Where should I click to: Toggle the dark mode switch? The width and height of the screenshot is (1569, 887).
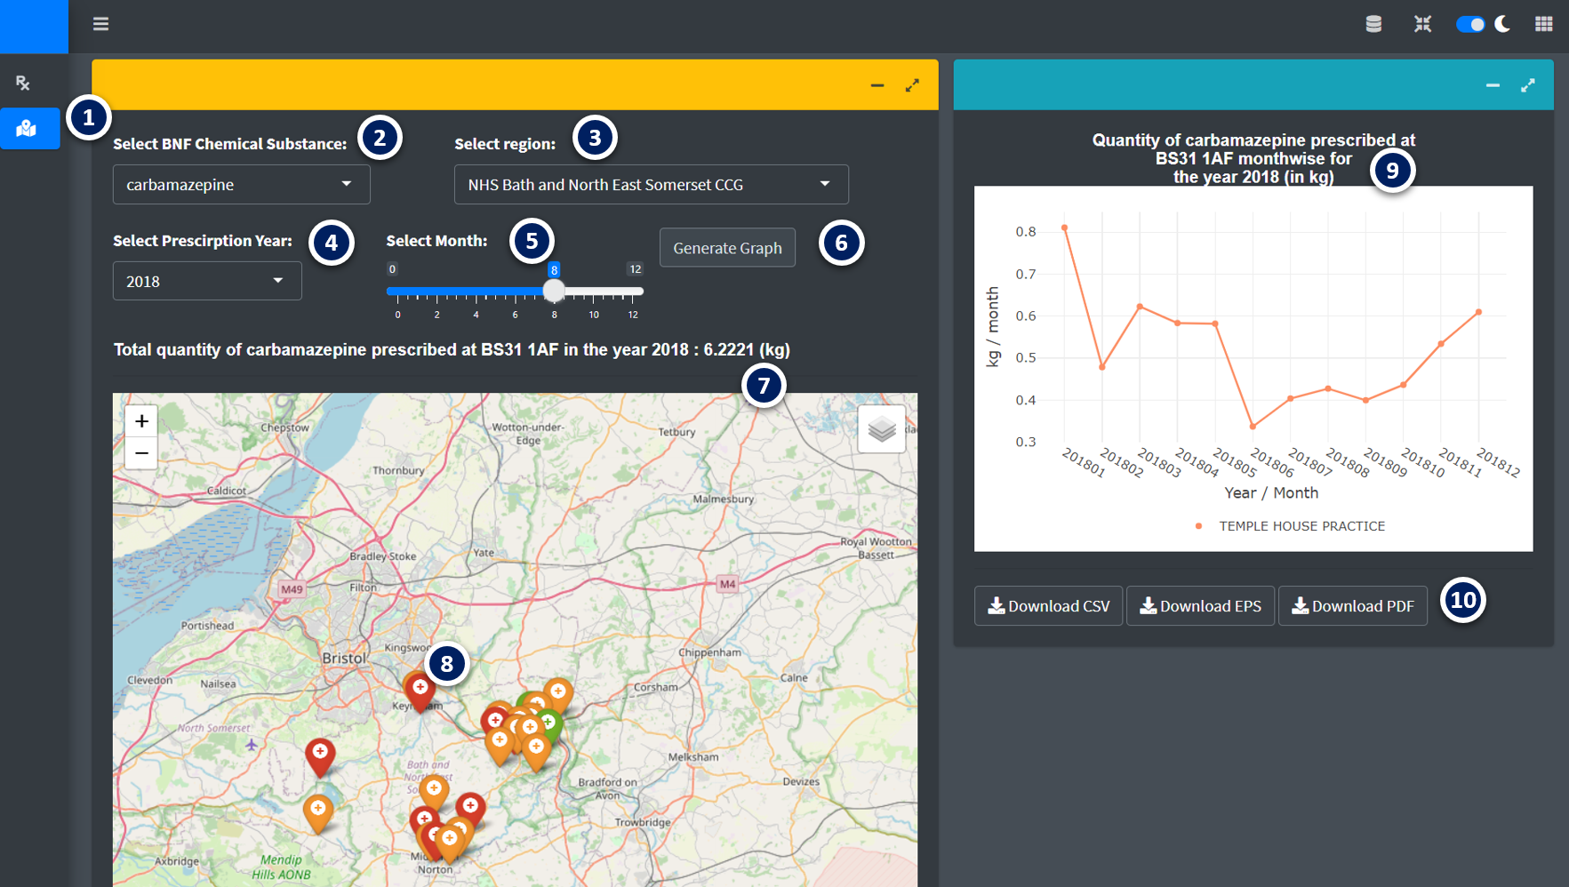(1470, 24)
